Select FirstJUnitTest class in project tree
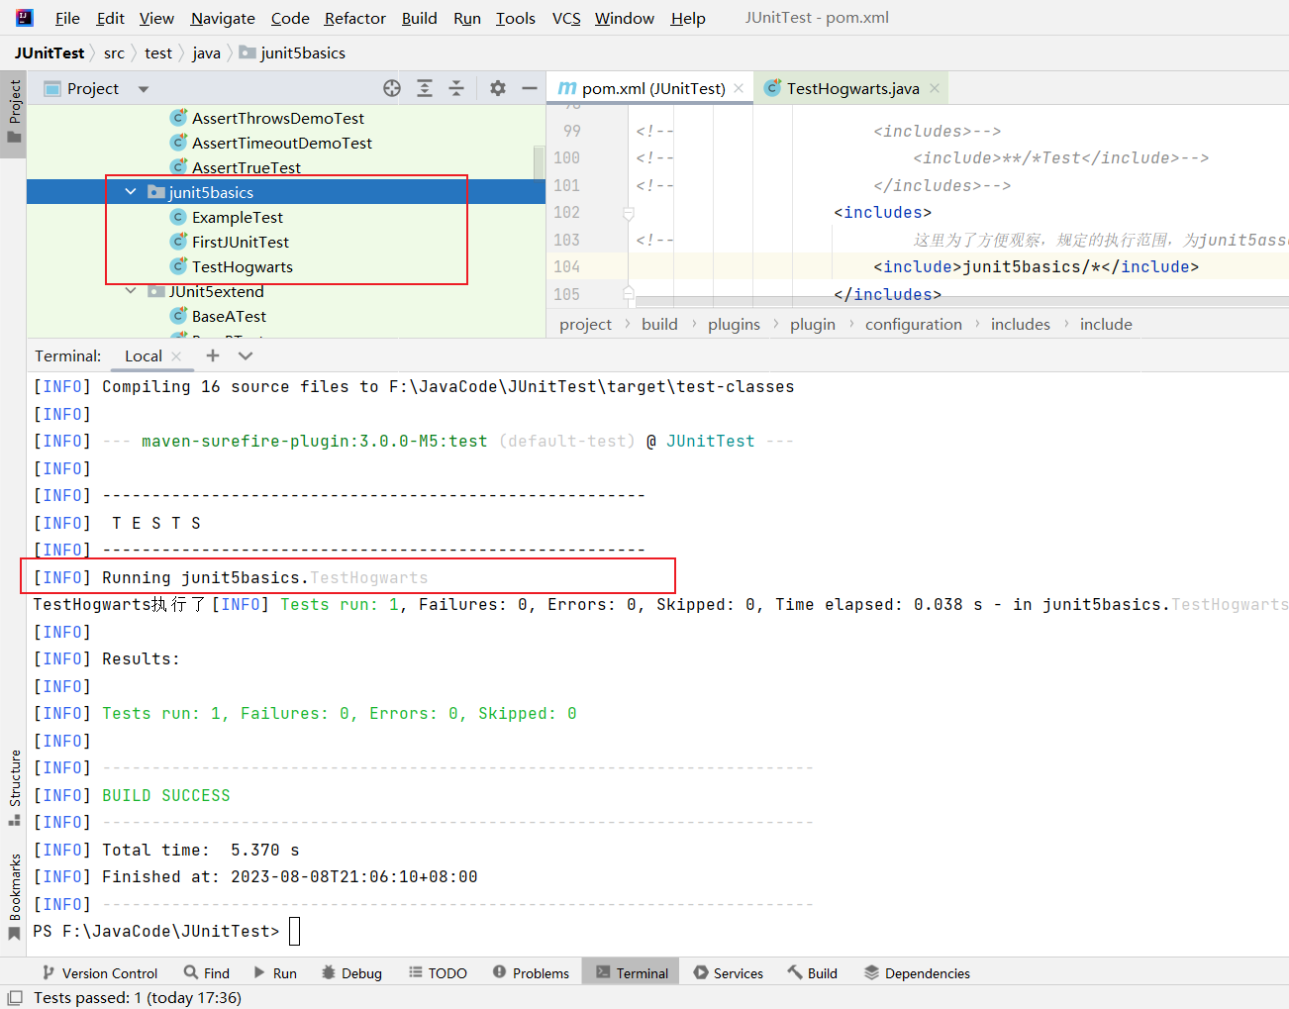The height and width of the screenshot is (1009, 1289). 240,242
